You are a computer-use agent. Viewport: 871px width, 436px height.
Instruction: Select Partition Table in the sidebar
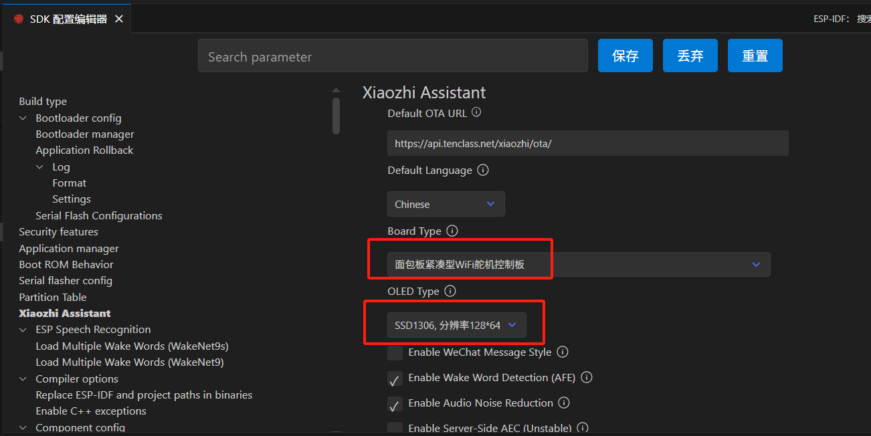tap(53, 297)
